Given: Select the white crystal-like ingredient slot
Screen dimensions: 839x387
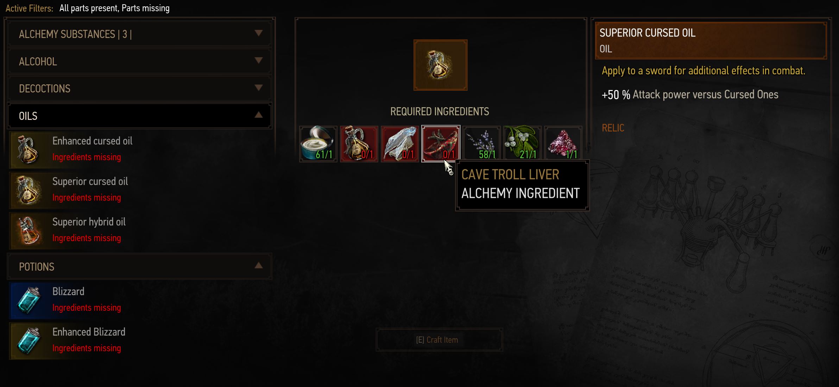Looking at the screenshot, I should coord(400,144).
